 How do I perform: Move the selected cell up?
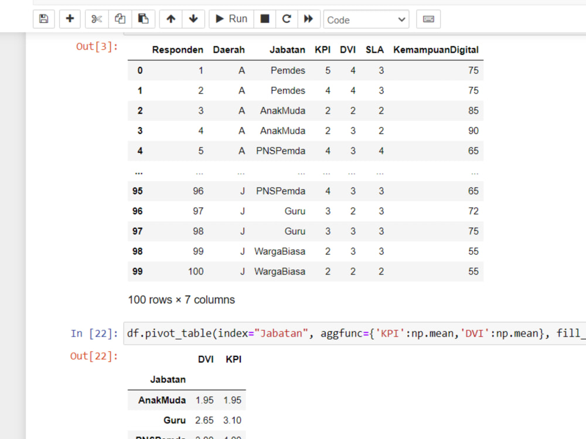(x=170, y=19)
